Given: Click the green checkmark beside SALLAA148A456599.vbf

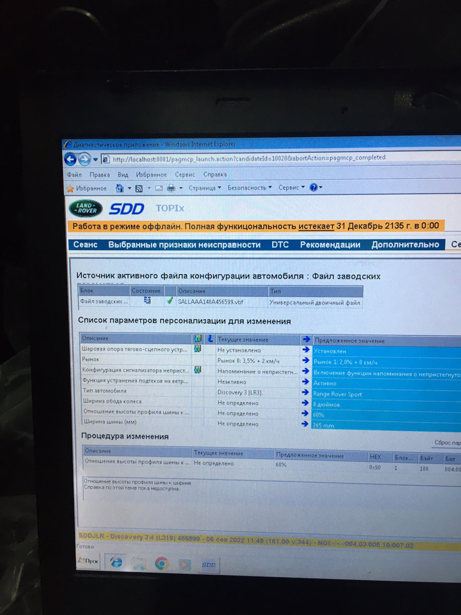Looking at the screenshot, I should [x=170, y=301].
